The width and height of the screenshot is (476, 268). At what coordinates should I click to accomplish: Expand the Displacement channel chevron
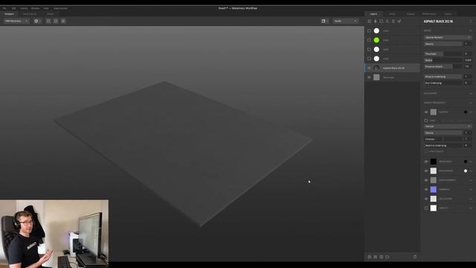[x=471, y=180]
